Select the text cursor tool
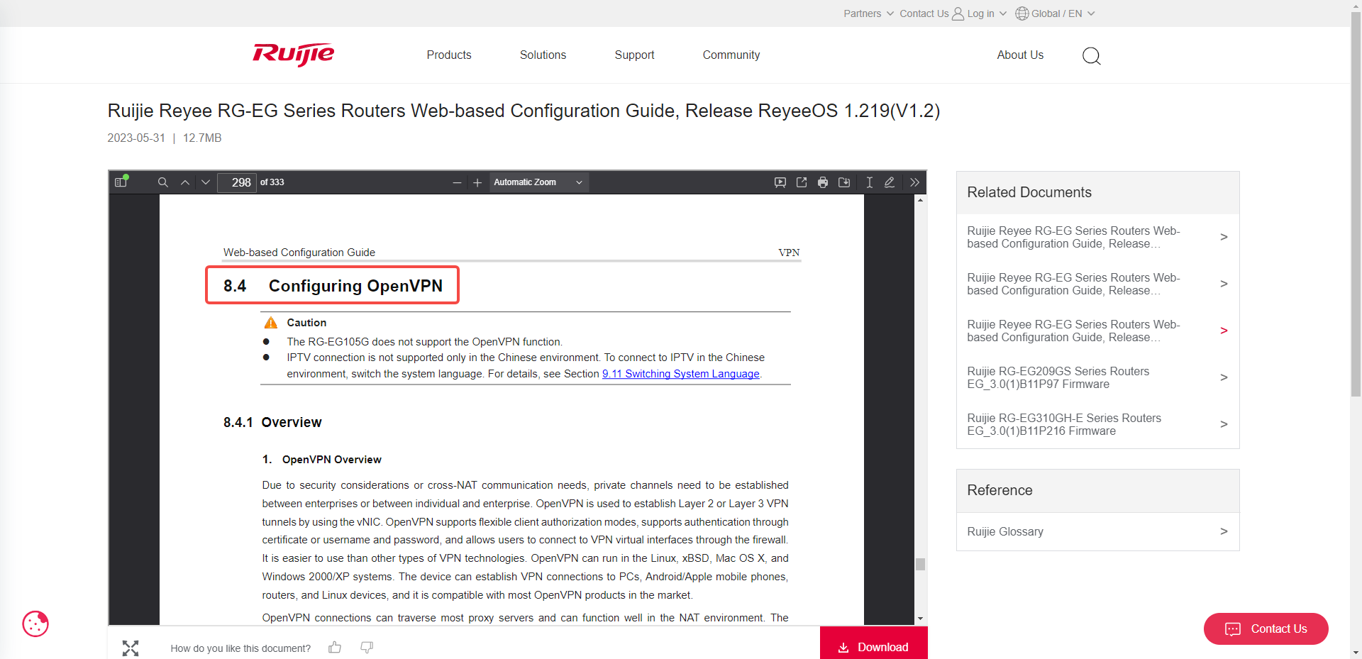Image resolution: width=1362 pixels, height=659 pixels. [869, 182]
